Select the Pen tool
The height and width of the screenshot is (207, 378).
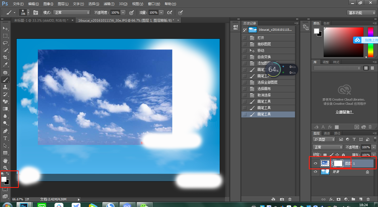(5, 131)
